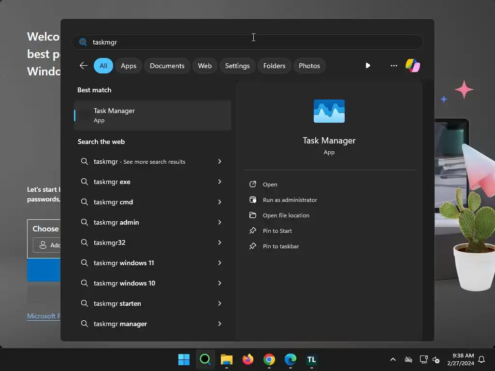
Task: Open the clock showing 9:38 AM
Action: point(461,359)
